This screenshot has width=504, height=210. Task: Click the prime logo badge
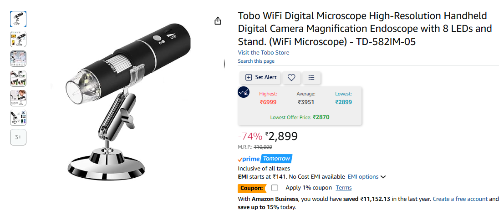pyautogui.click(x=249, y=159)
